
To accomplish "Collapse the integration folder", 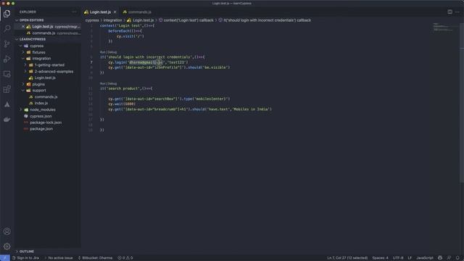I will [41, 59].
